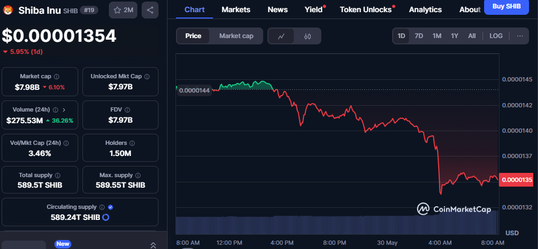The height and width of the screenshot is (249, 538).
Task: Select the Market cap chart toggle
Action: click(x=236, y=36)
